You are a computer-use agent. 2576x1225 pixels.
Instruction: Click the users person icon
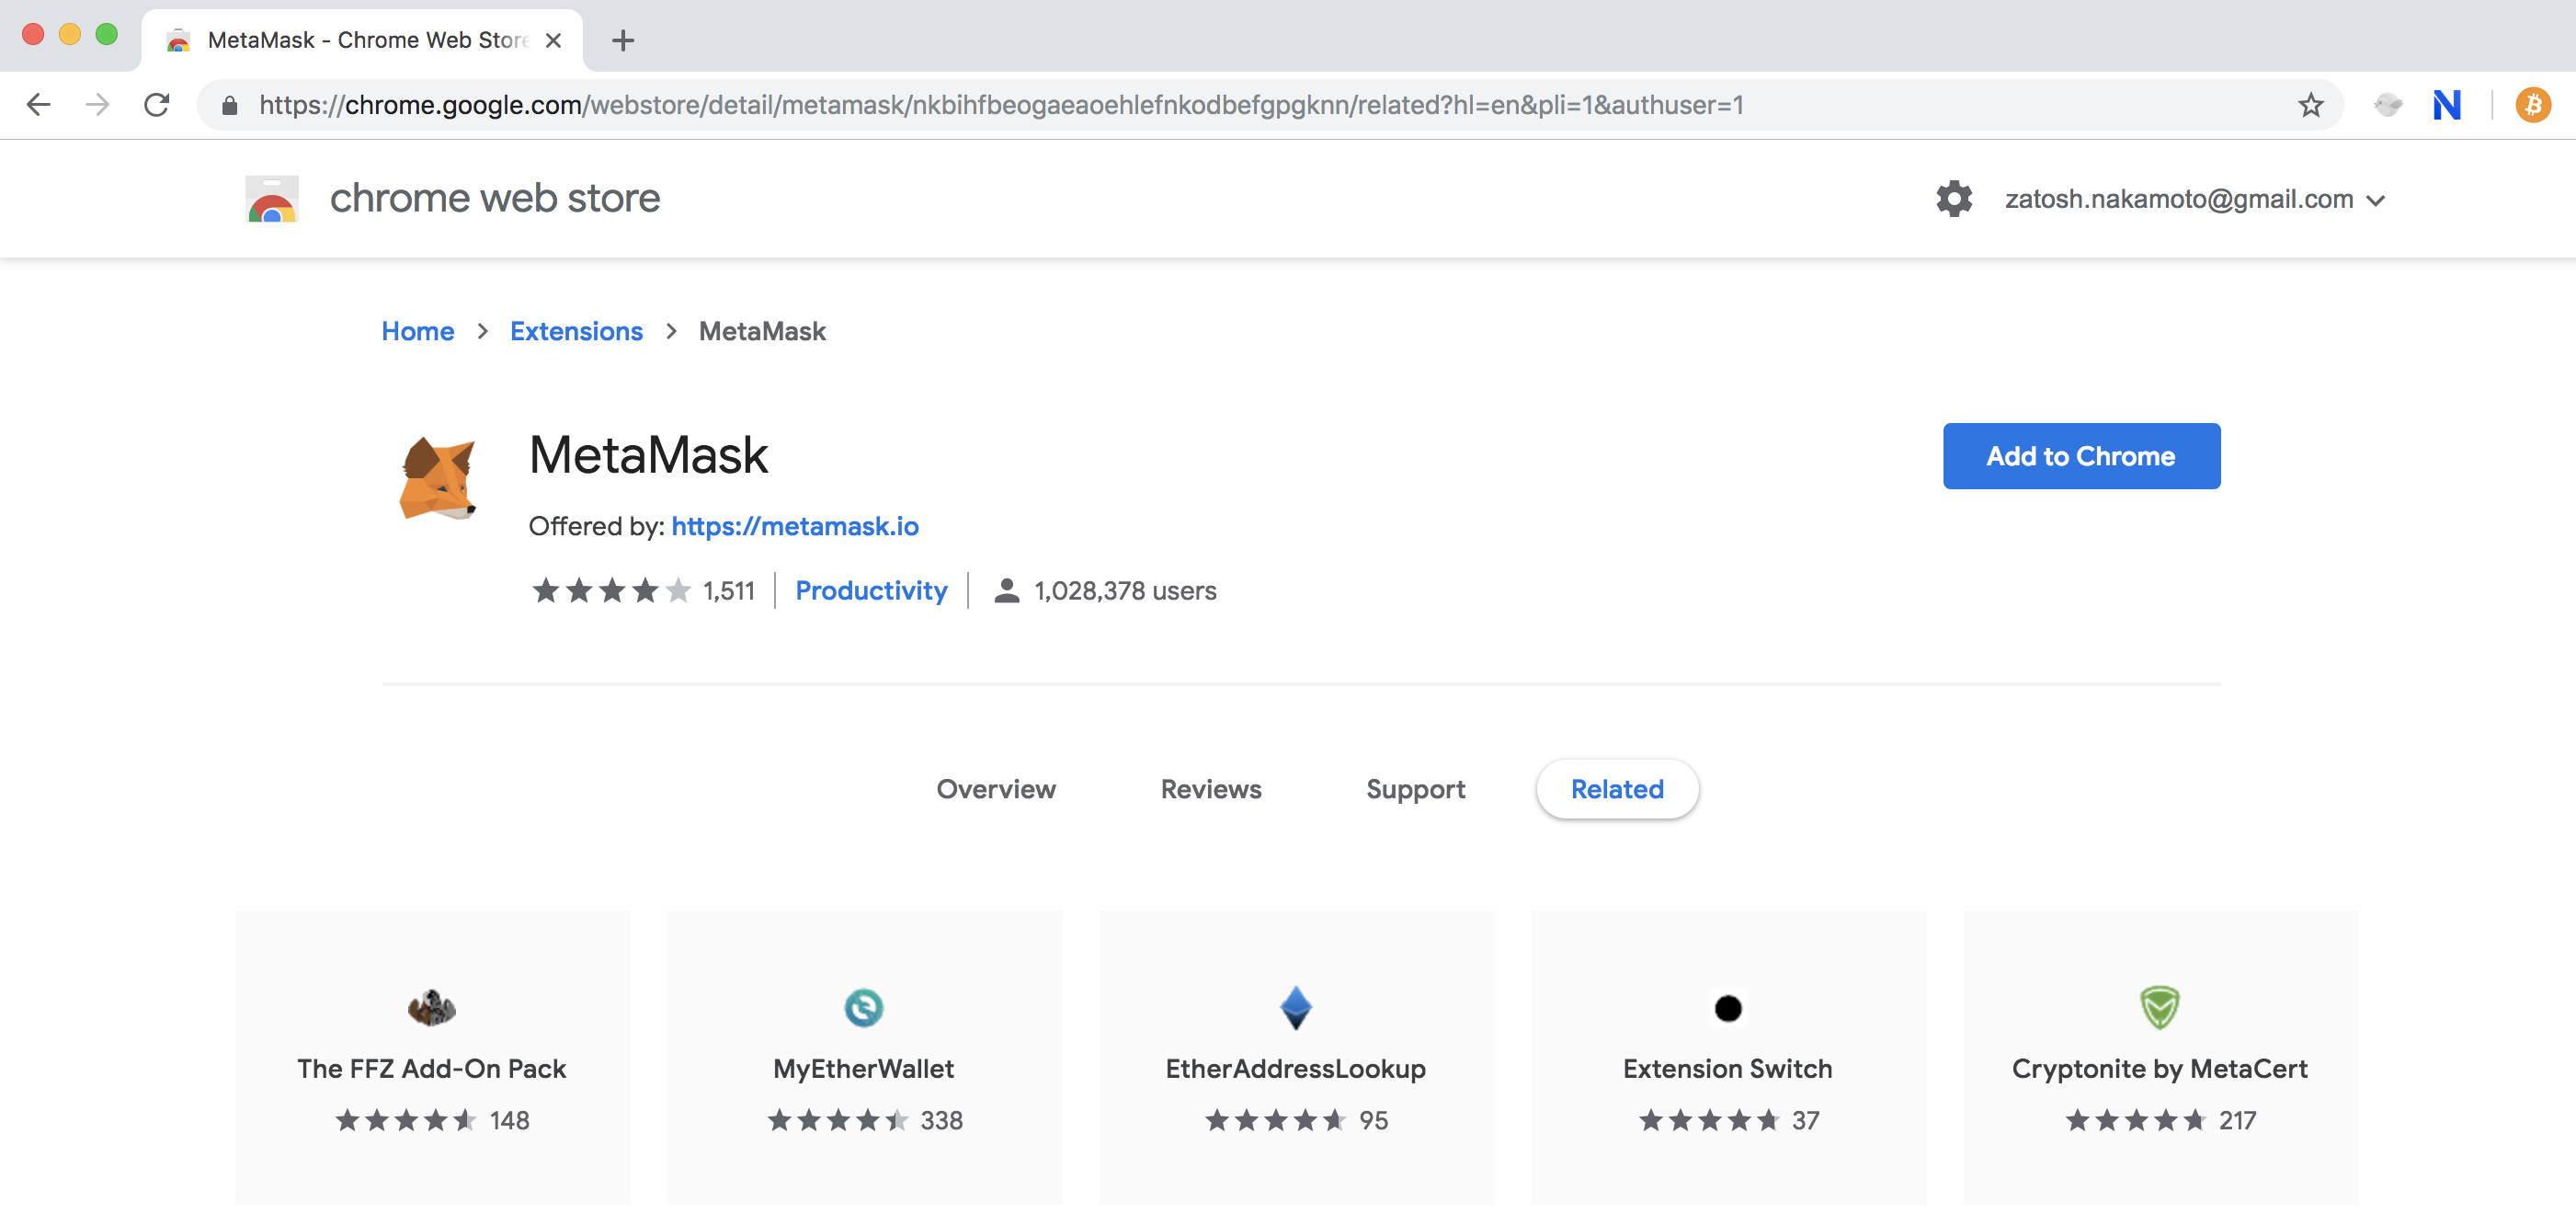1007,591
